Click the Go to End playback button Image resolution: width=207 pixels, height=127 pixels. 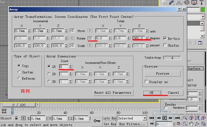(x=177, y=118)
